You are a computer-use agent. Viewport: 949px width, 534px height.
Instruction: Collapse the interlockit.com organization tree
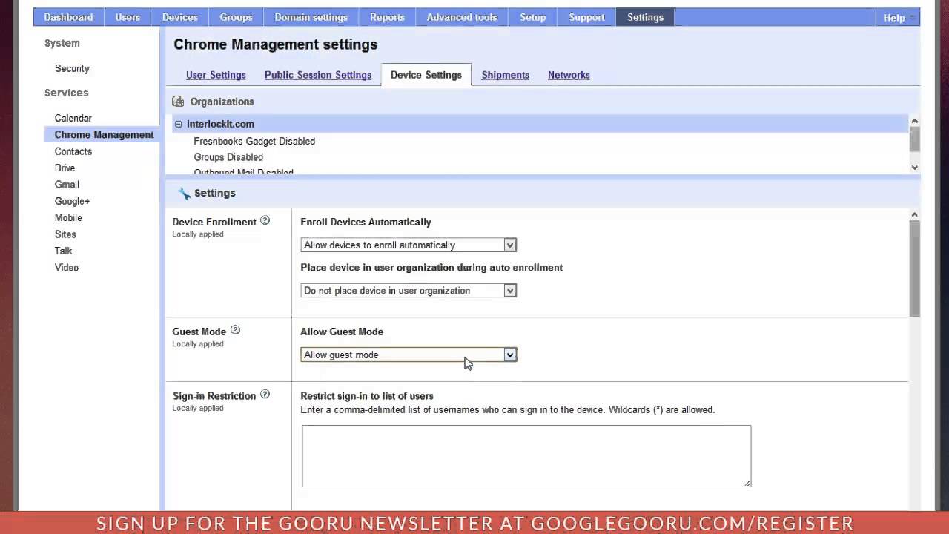point(178,124)
